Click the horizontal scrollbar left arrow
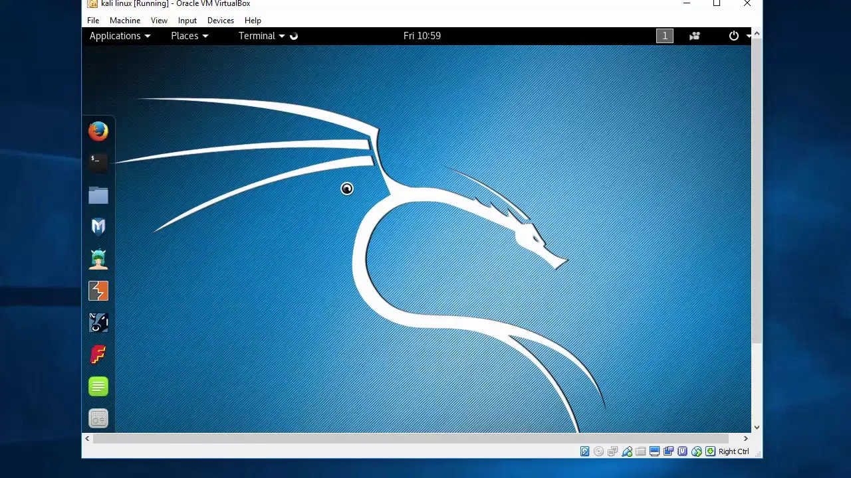This screenshot has height=478, width=851. pos(87,438)
